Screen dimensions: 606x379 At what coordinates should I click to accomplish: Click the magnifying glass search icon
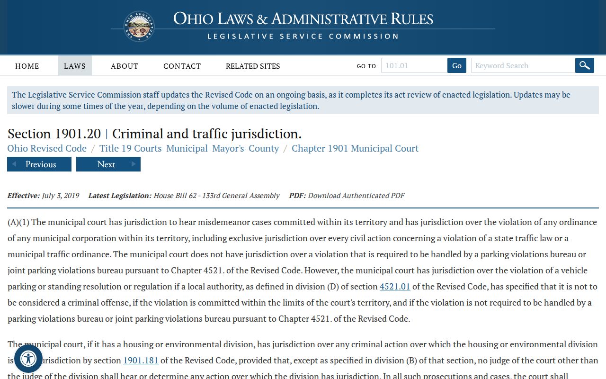(x=585, y=65)
